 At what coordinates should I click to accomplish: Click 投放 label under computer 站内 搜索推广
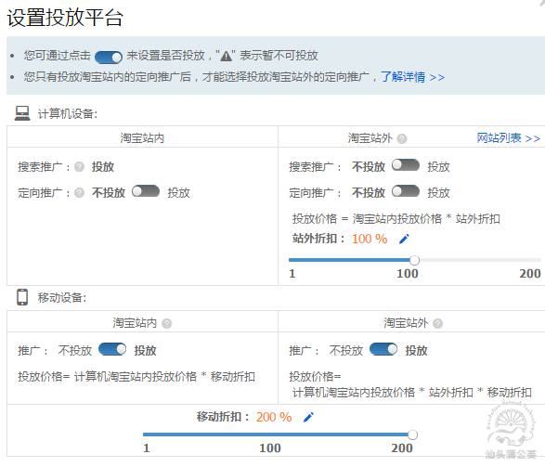103,167
